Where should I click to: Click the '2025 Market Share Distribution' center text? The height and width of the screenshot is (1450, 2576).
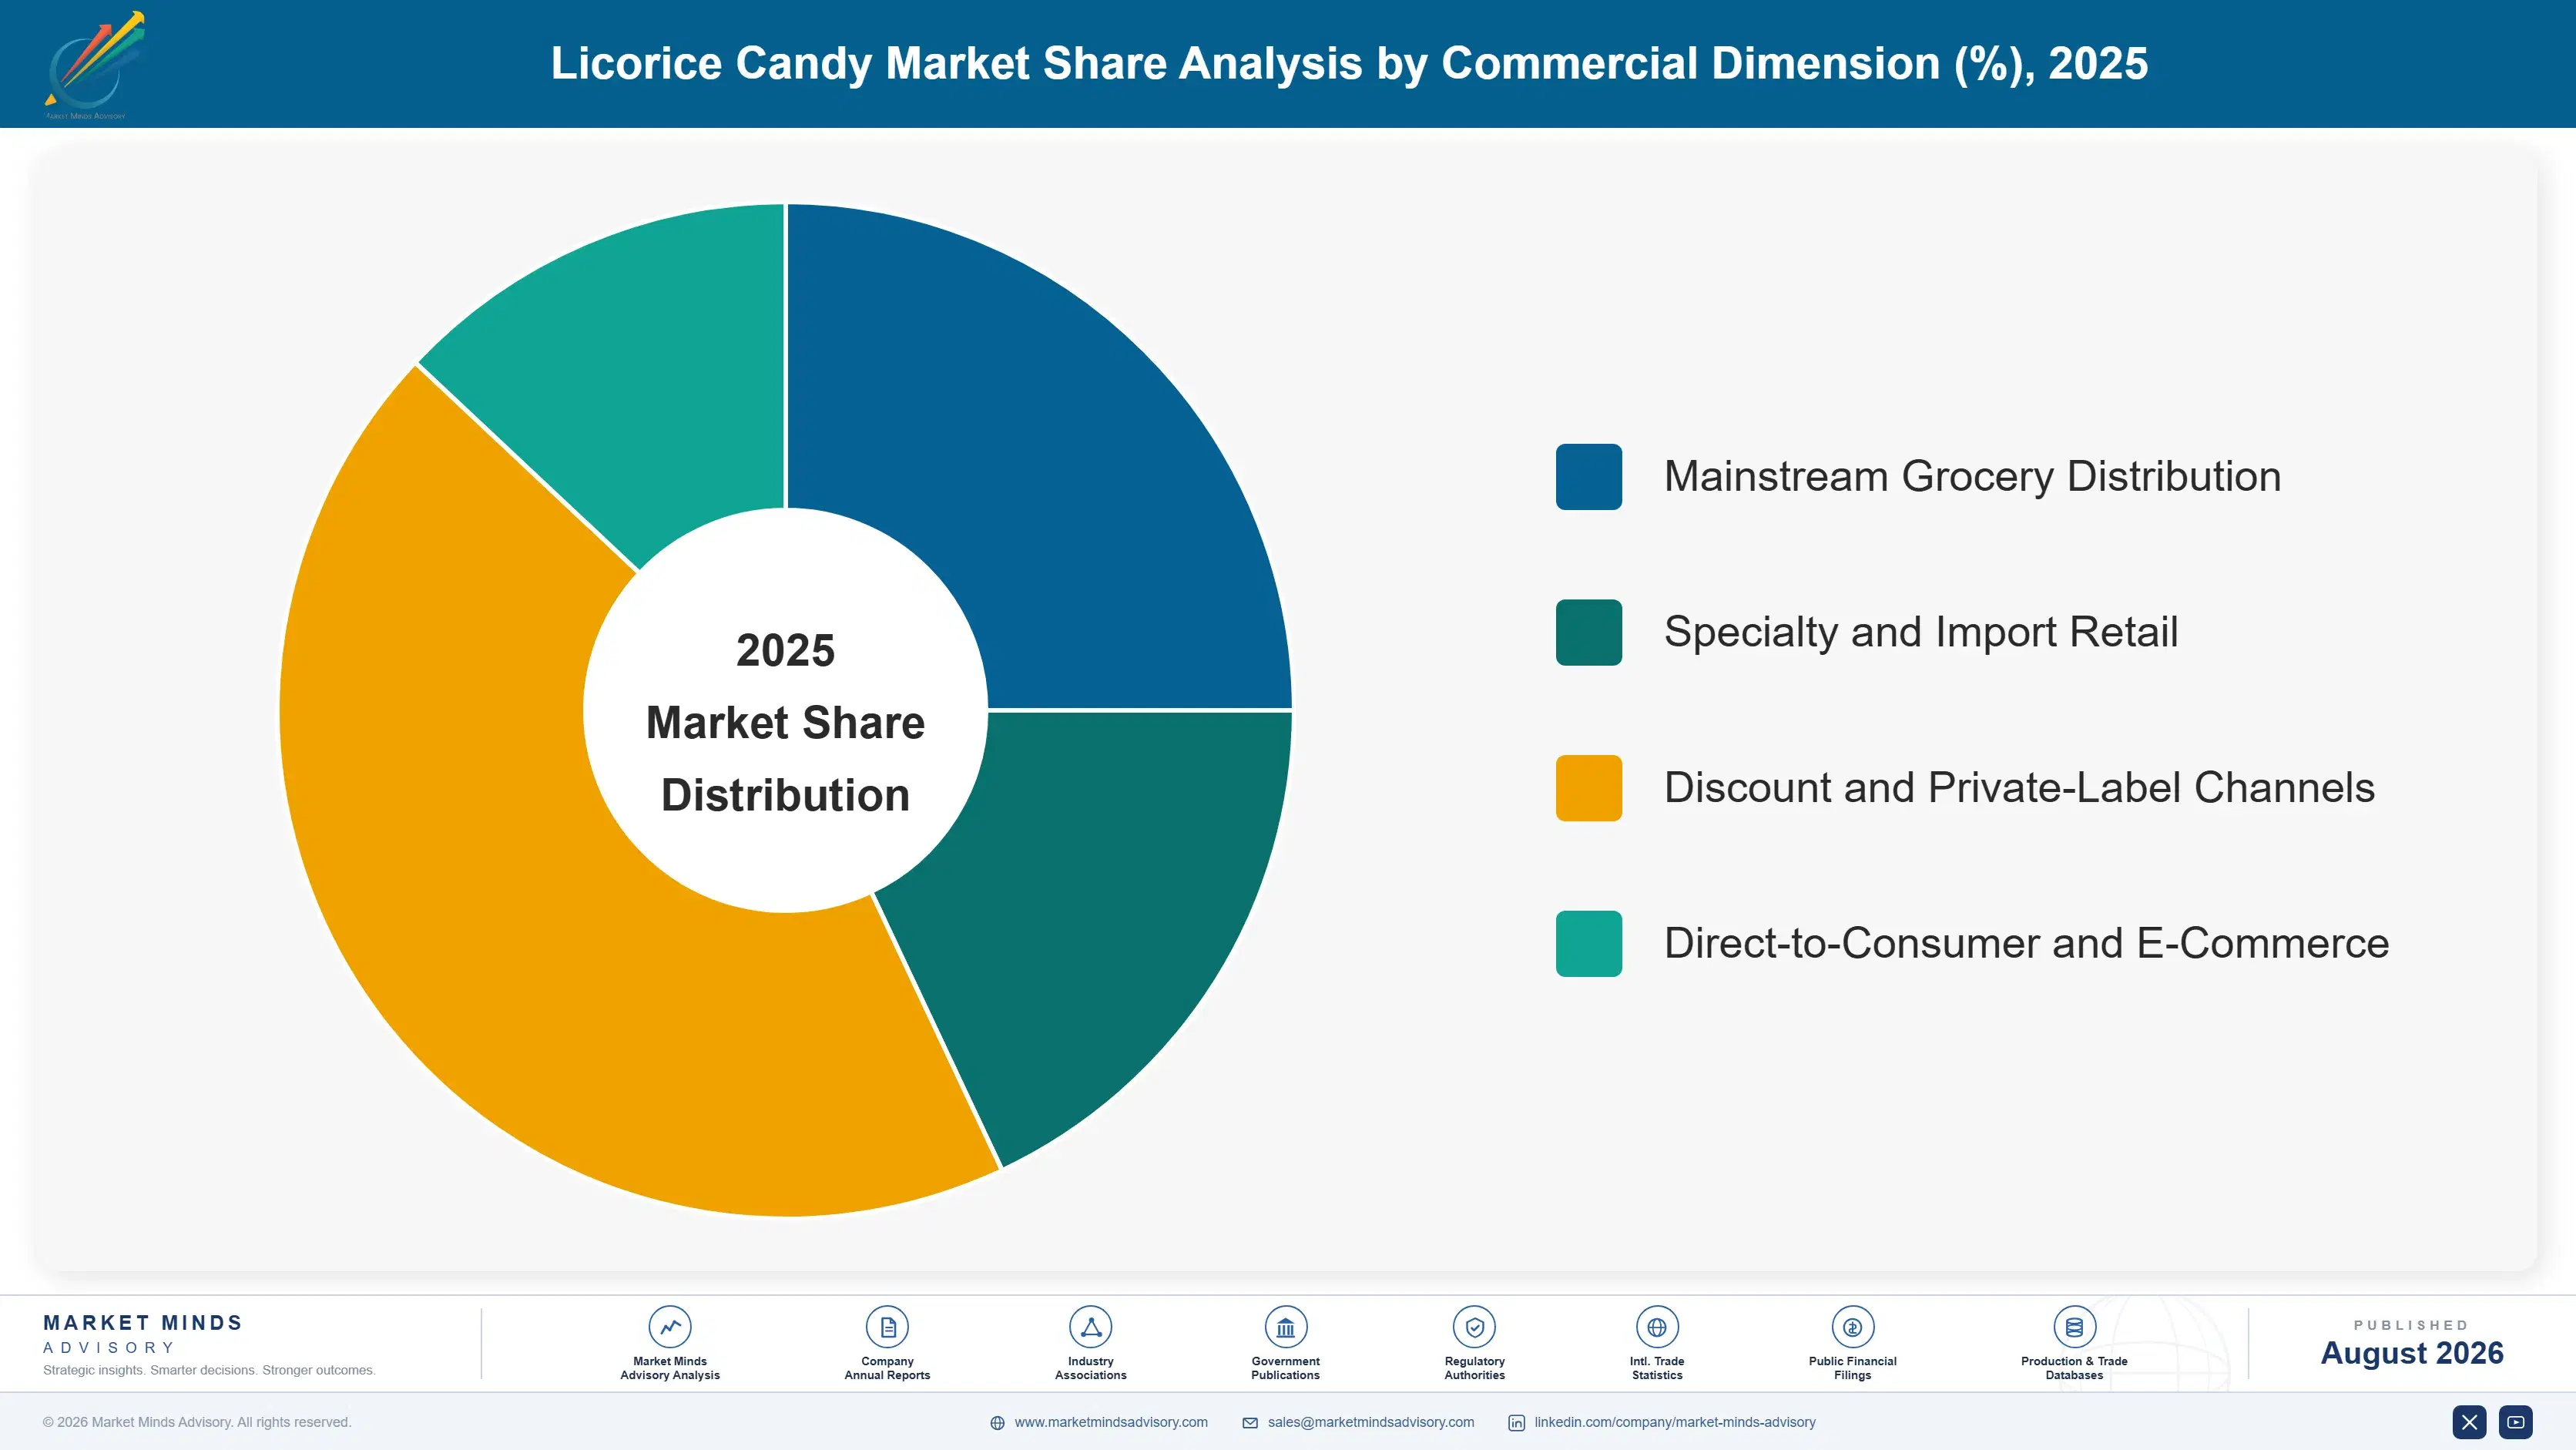(786, 722)
